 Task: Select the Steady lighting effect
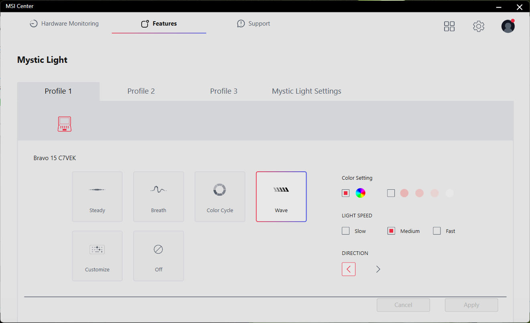click(x=97, y=197)
